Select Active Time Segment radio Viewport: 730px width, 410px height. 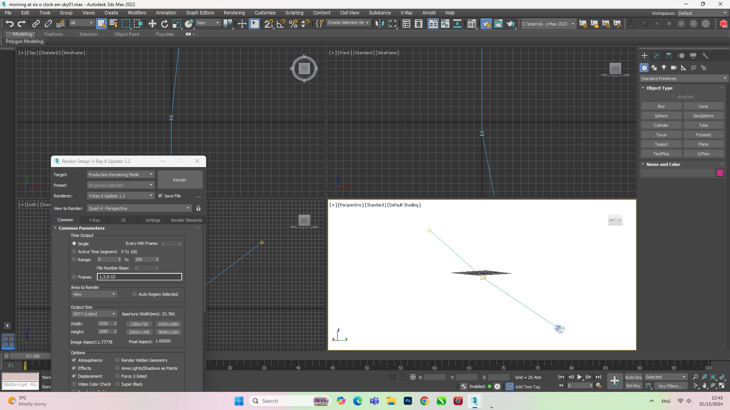[74, 252]
